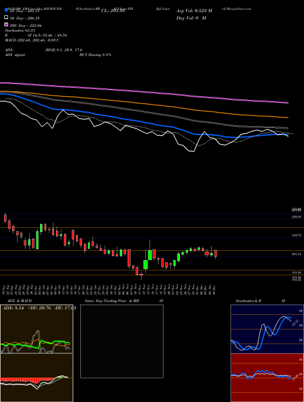Open the blue Stochastics chart panel
The height and width of the screenshot is (402, 304).
(267, 329)
